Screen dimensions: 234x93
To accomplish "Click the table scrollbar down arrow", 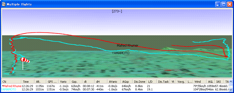I will [x=231, y=90].
